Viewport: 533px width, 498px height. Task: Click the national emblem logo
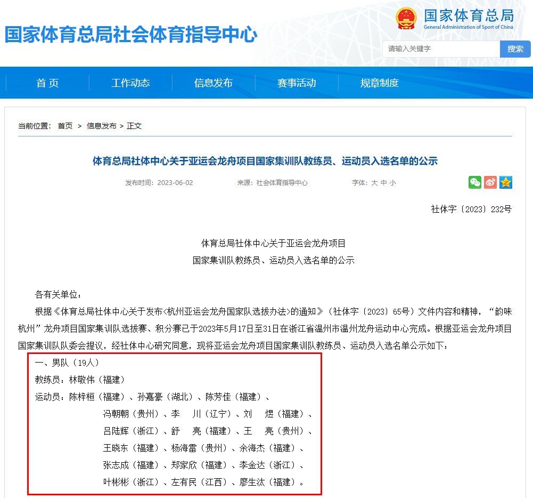coord(407,19)
